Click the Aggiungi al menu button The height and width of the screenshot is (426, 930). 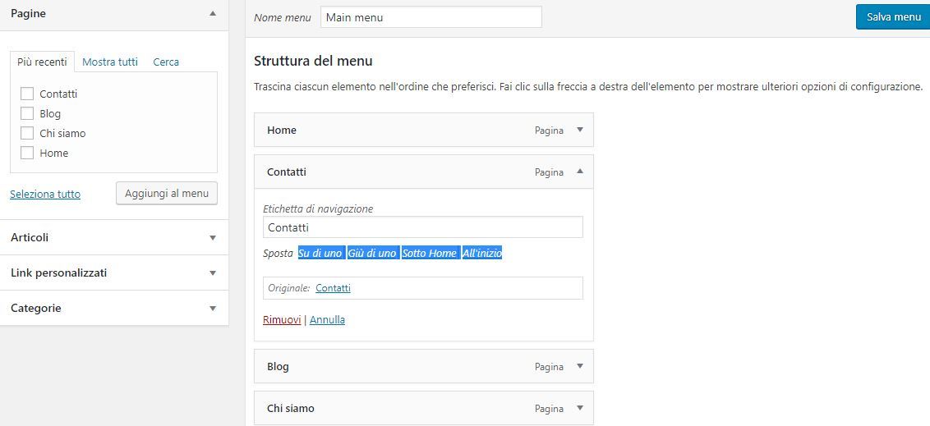[167, 193]
